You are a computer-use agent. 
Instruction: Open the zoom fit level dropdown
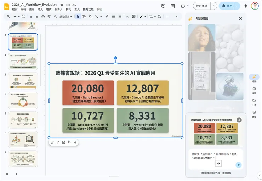tap(65, 17)
